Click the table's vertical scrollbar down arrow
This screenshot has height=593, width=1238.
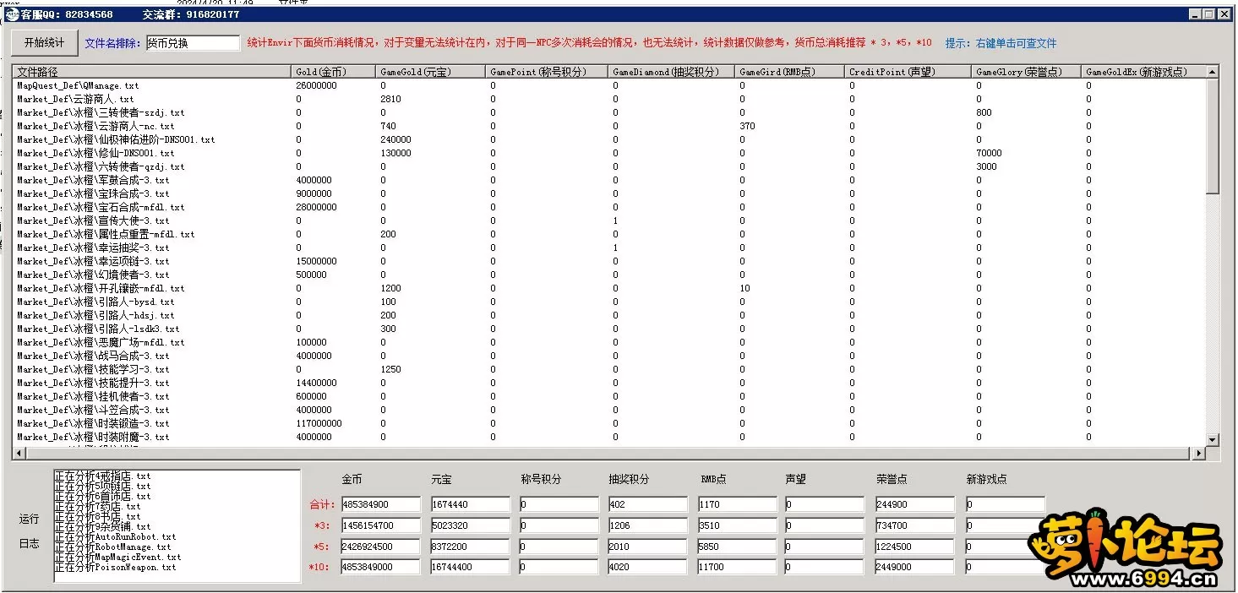1213,439
